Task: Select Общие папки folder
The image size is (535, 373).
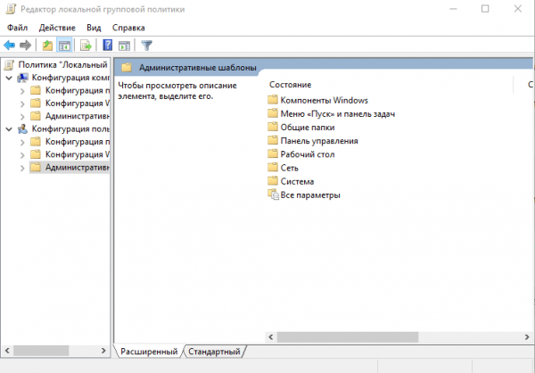Action: tap(308, 127)
